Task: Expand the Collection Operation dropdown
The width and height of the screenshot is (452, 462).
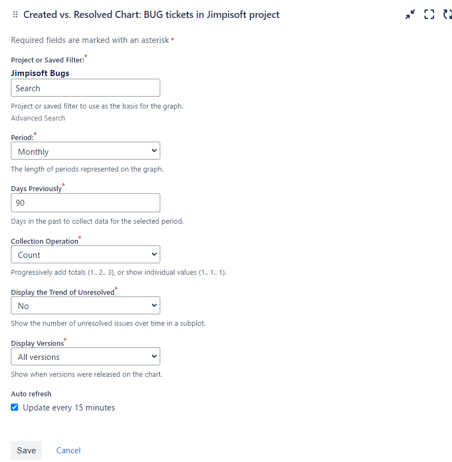Action: [x=85, y=254]
